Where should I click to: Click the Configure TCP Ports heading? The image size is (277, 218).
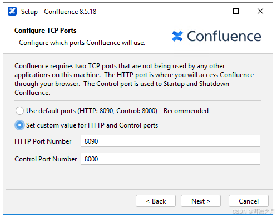46,31
